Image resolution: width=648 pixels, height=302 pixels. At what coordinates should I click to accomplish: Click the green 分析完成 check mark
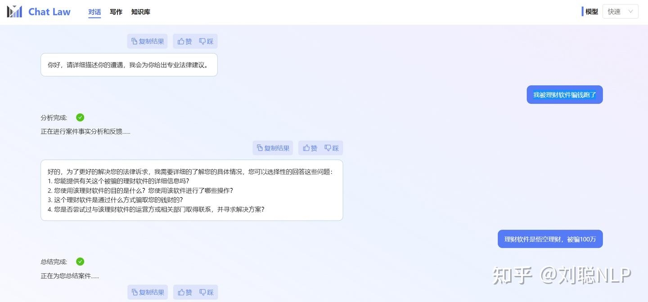tap(80, 117)
